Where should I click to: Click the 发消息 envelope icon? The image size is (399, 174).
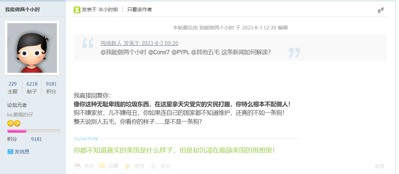click(x=10, y=152)
